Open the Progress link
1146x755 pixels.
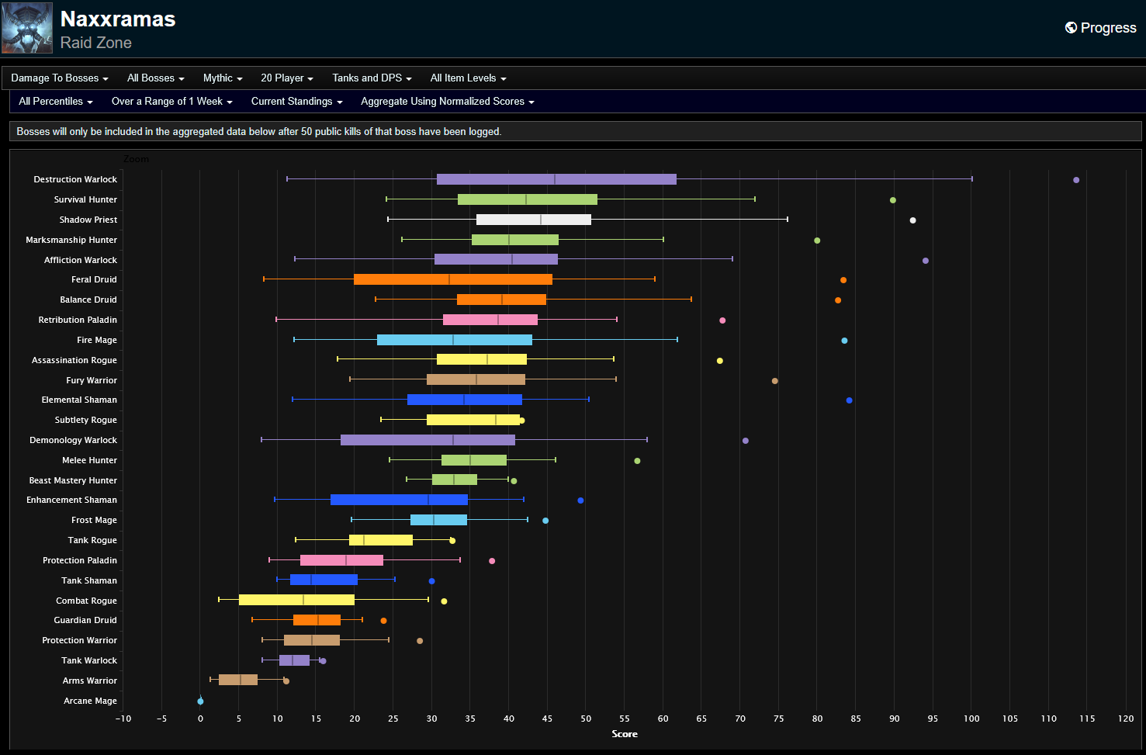tap(1107, 28)
